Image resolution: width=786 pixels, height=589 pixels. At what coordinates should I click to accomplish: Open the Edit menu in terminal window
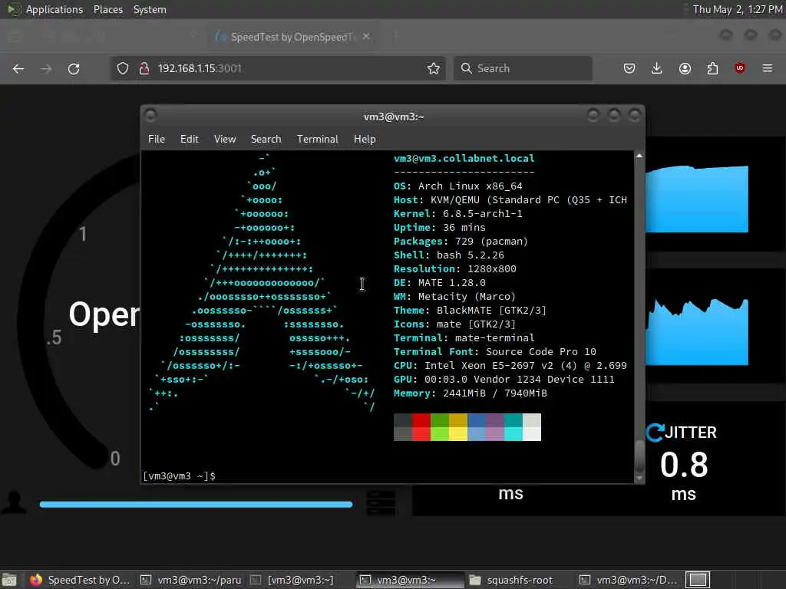coord(190,140)
